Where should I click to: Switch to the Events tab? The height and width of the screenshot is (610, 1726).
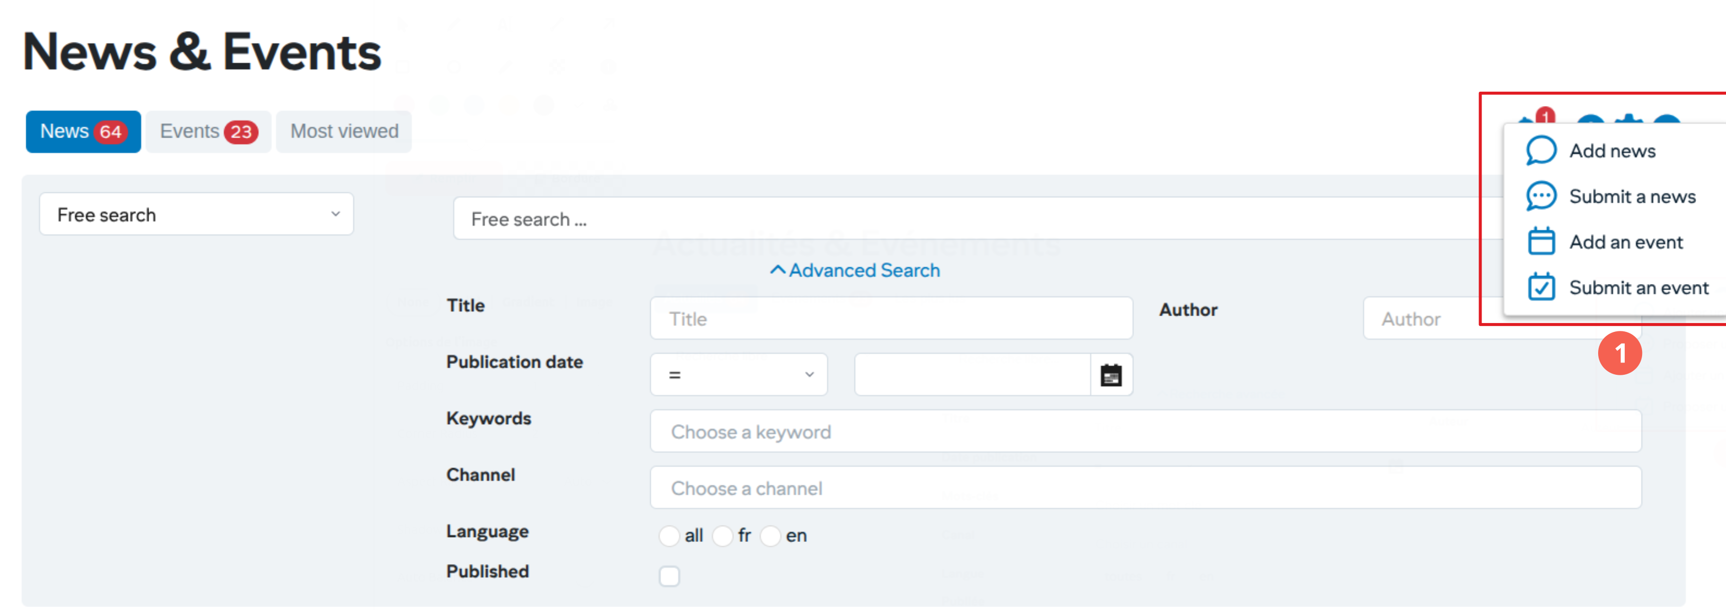tap(208, 131)
